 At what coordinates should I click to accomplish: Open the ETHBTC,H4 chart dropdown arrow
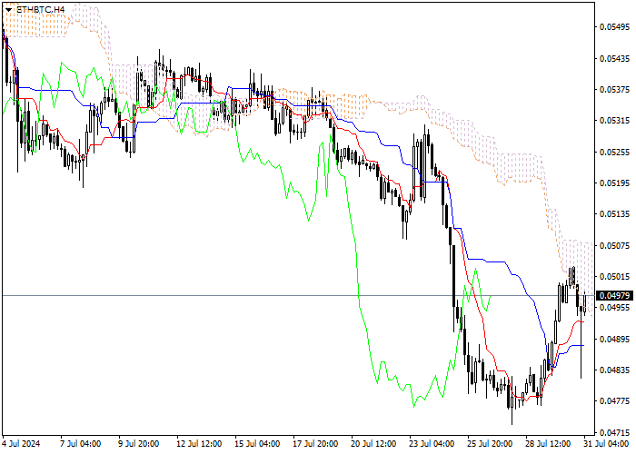[x=8, y=9]
